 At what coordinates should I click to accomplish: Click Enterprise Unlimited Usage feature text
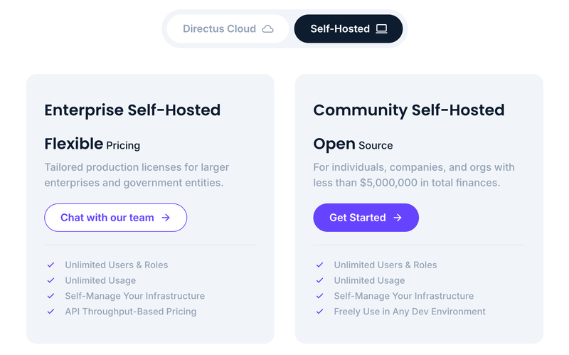100,280
